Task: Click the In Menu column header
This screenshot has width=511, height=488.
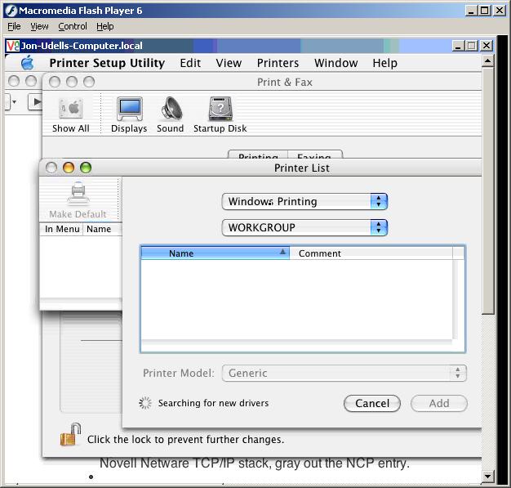Action: (62, 229)
